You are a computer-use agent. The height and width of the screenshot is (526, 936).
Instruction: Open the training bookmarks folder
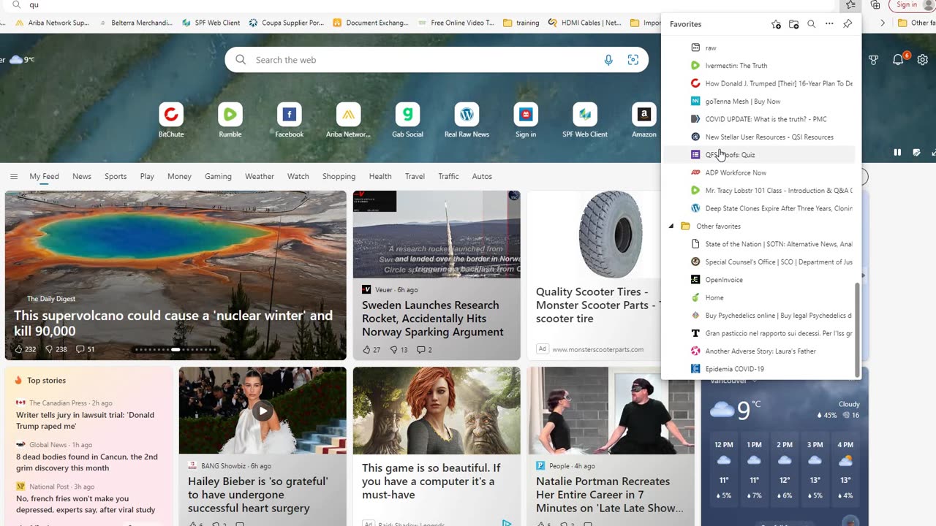pyautogui.click(x=521, y=23)
